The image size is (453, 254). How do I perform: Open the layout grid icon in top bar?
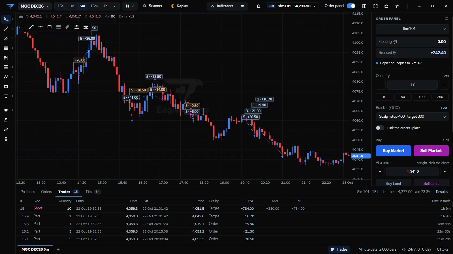[364, 6]
